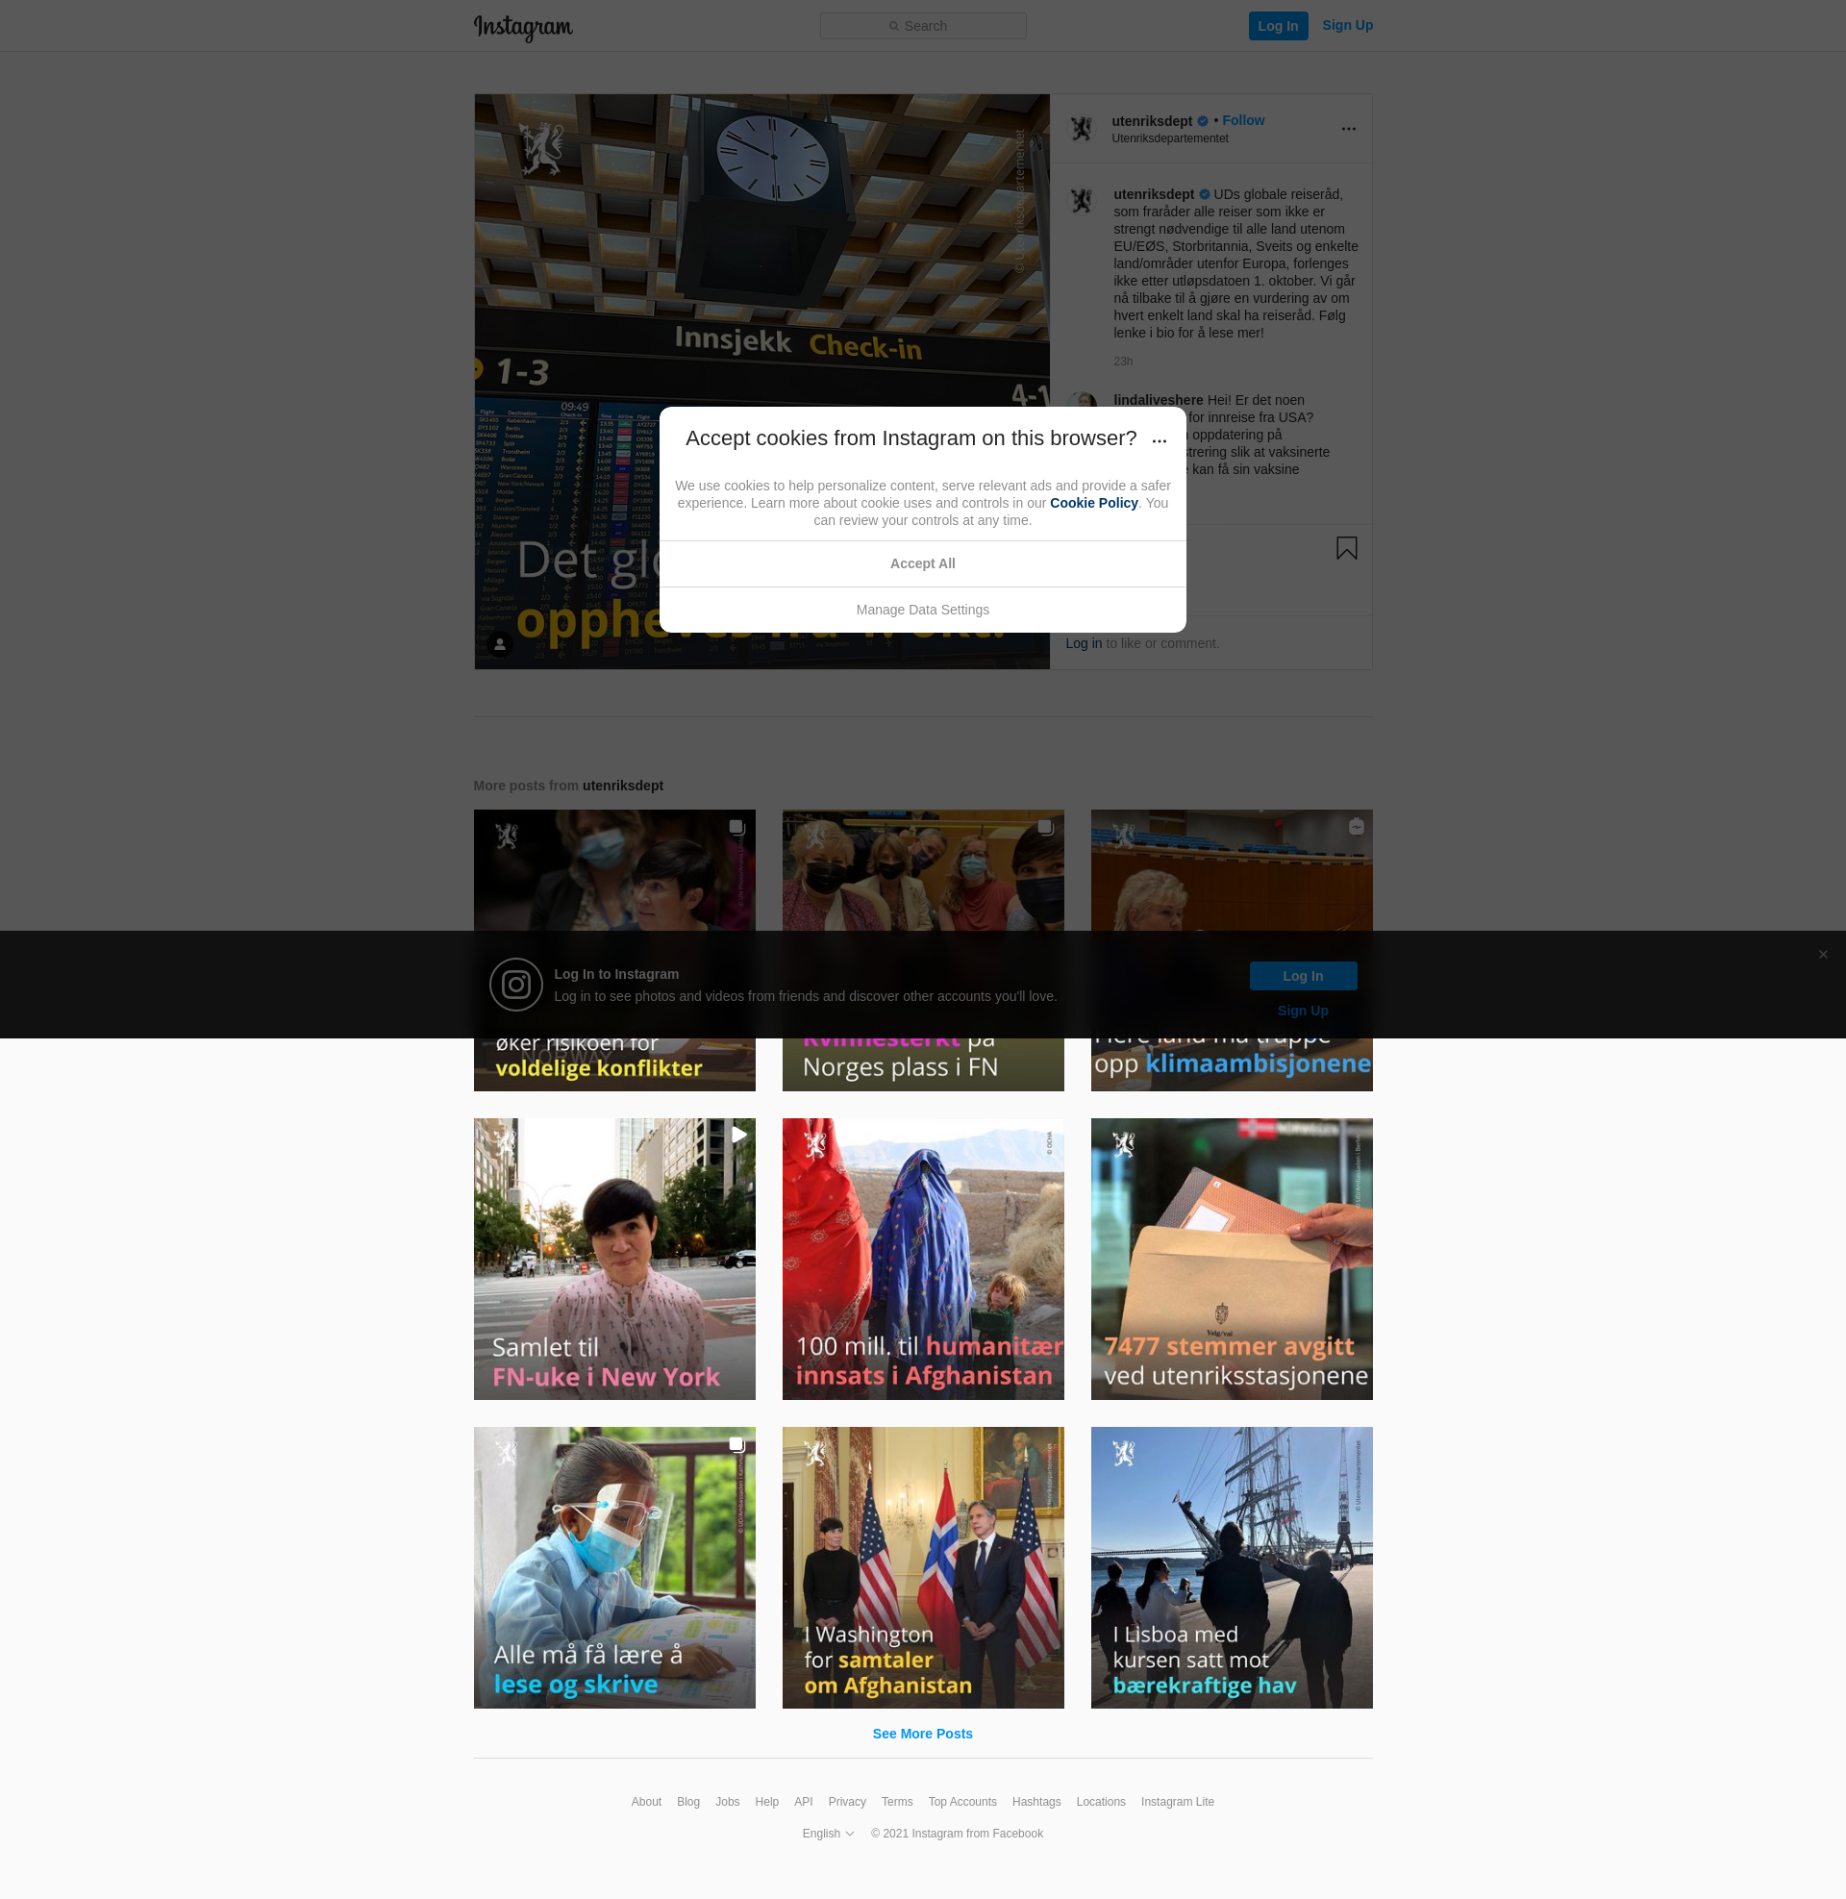Click utenriksdept avatar beside the caption
This screenshot has width=1846, height=1899.
(x=1081, y=202)
